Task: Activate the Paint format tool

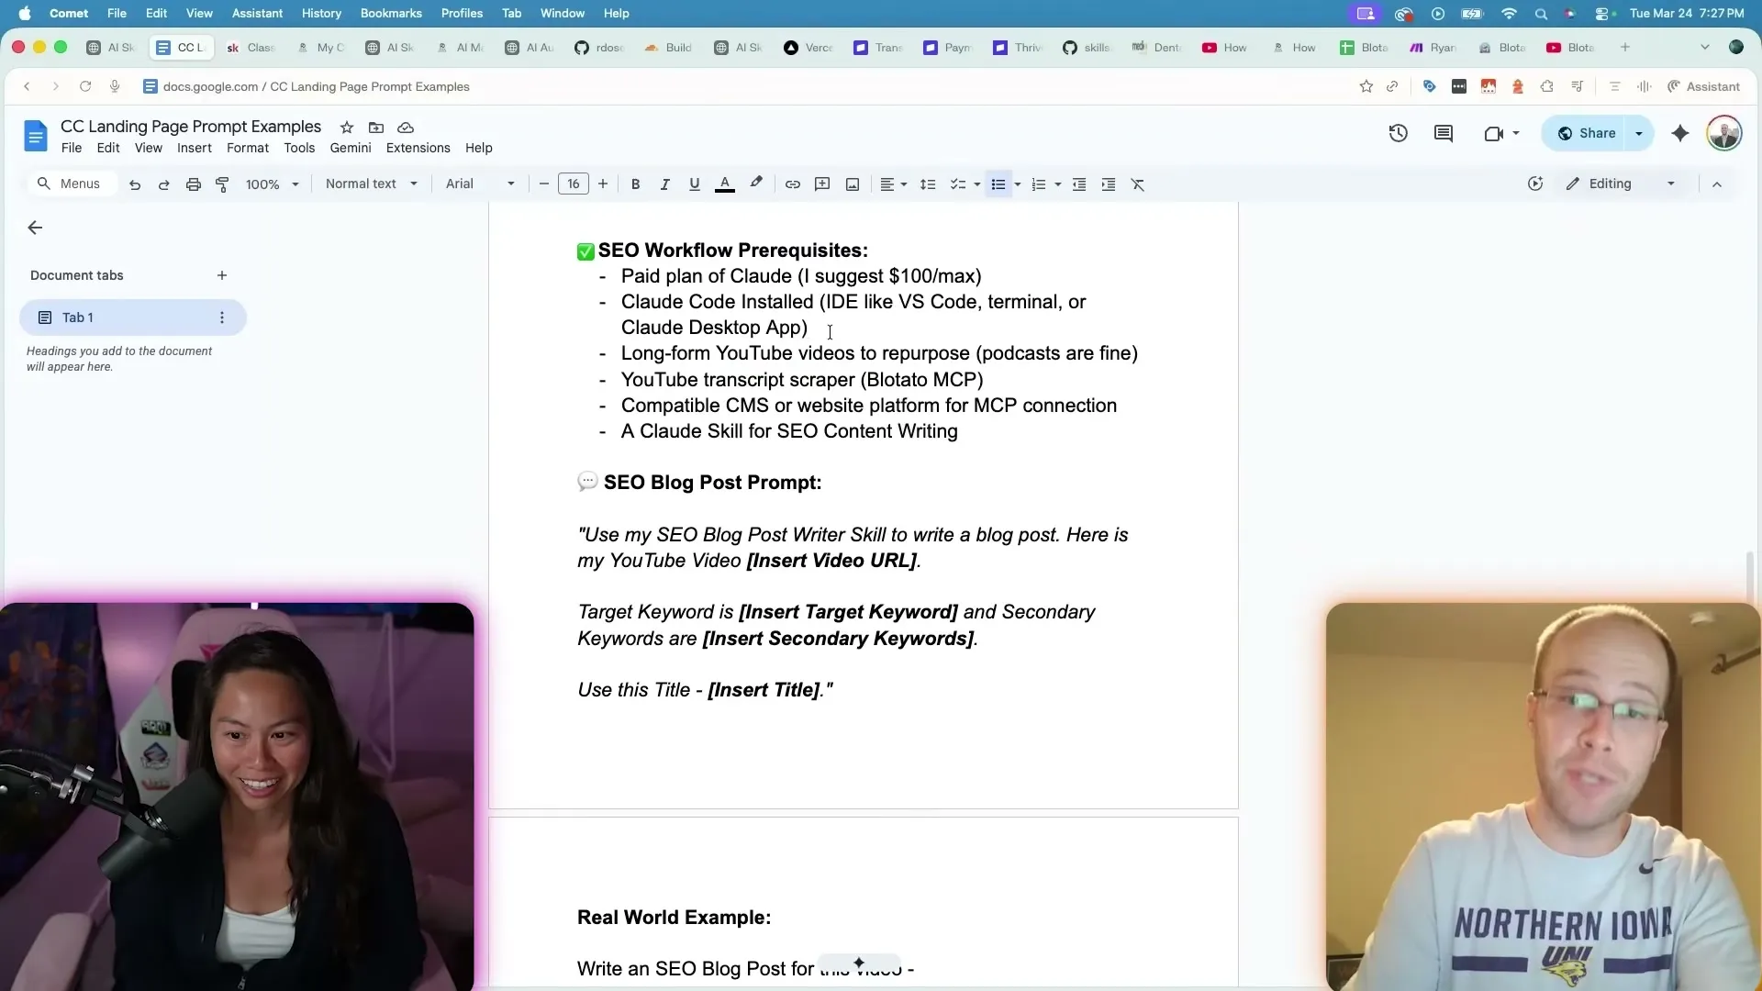Action: [x=222, y=184]
